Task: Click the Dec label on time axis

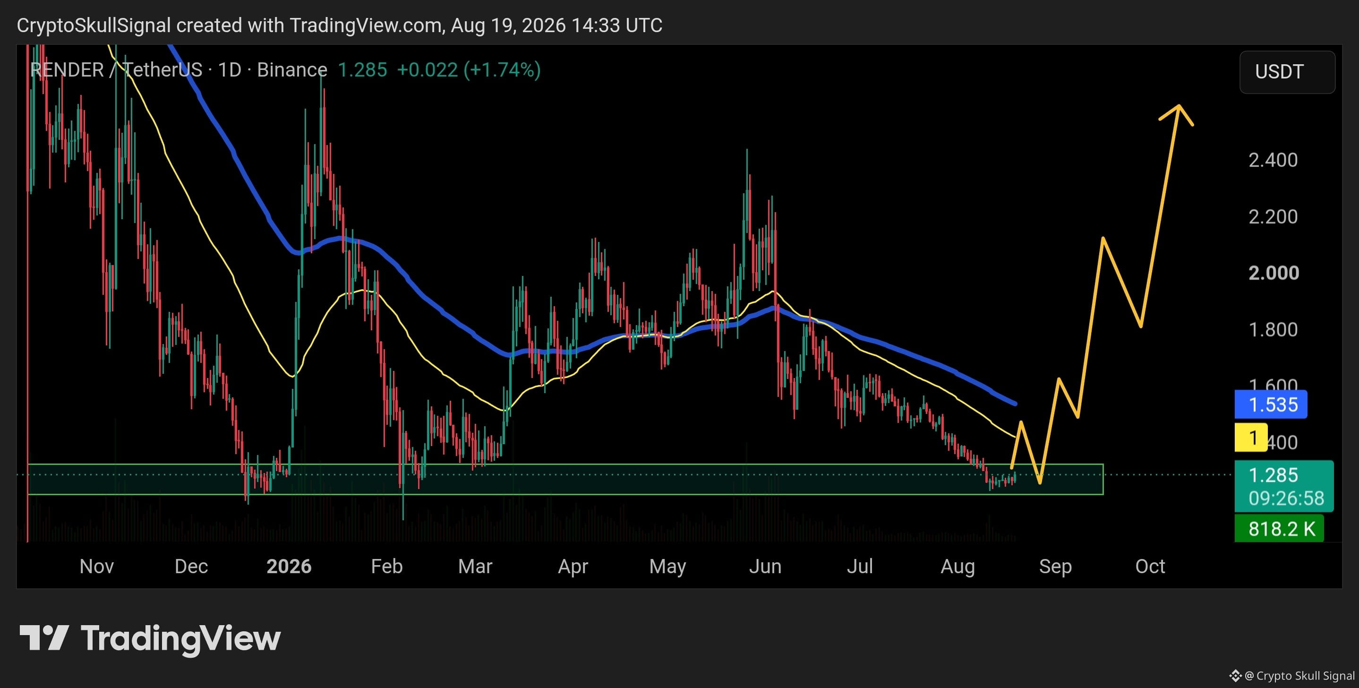Action: [191, 566]
